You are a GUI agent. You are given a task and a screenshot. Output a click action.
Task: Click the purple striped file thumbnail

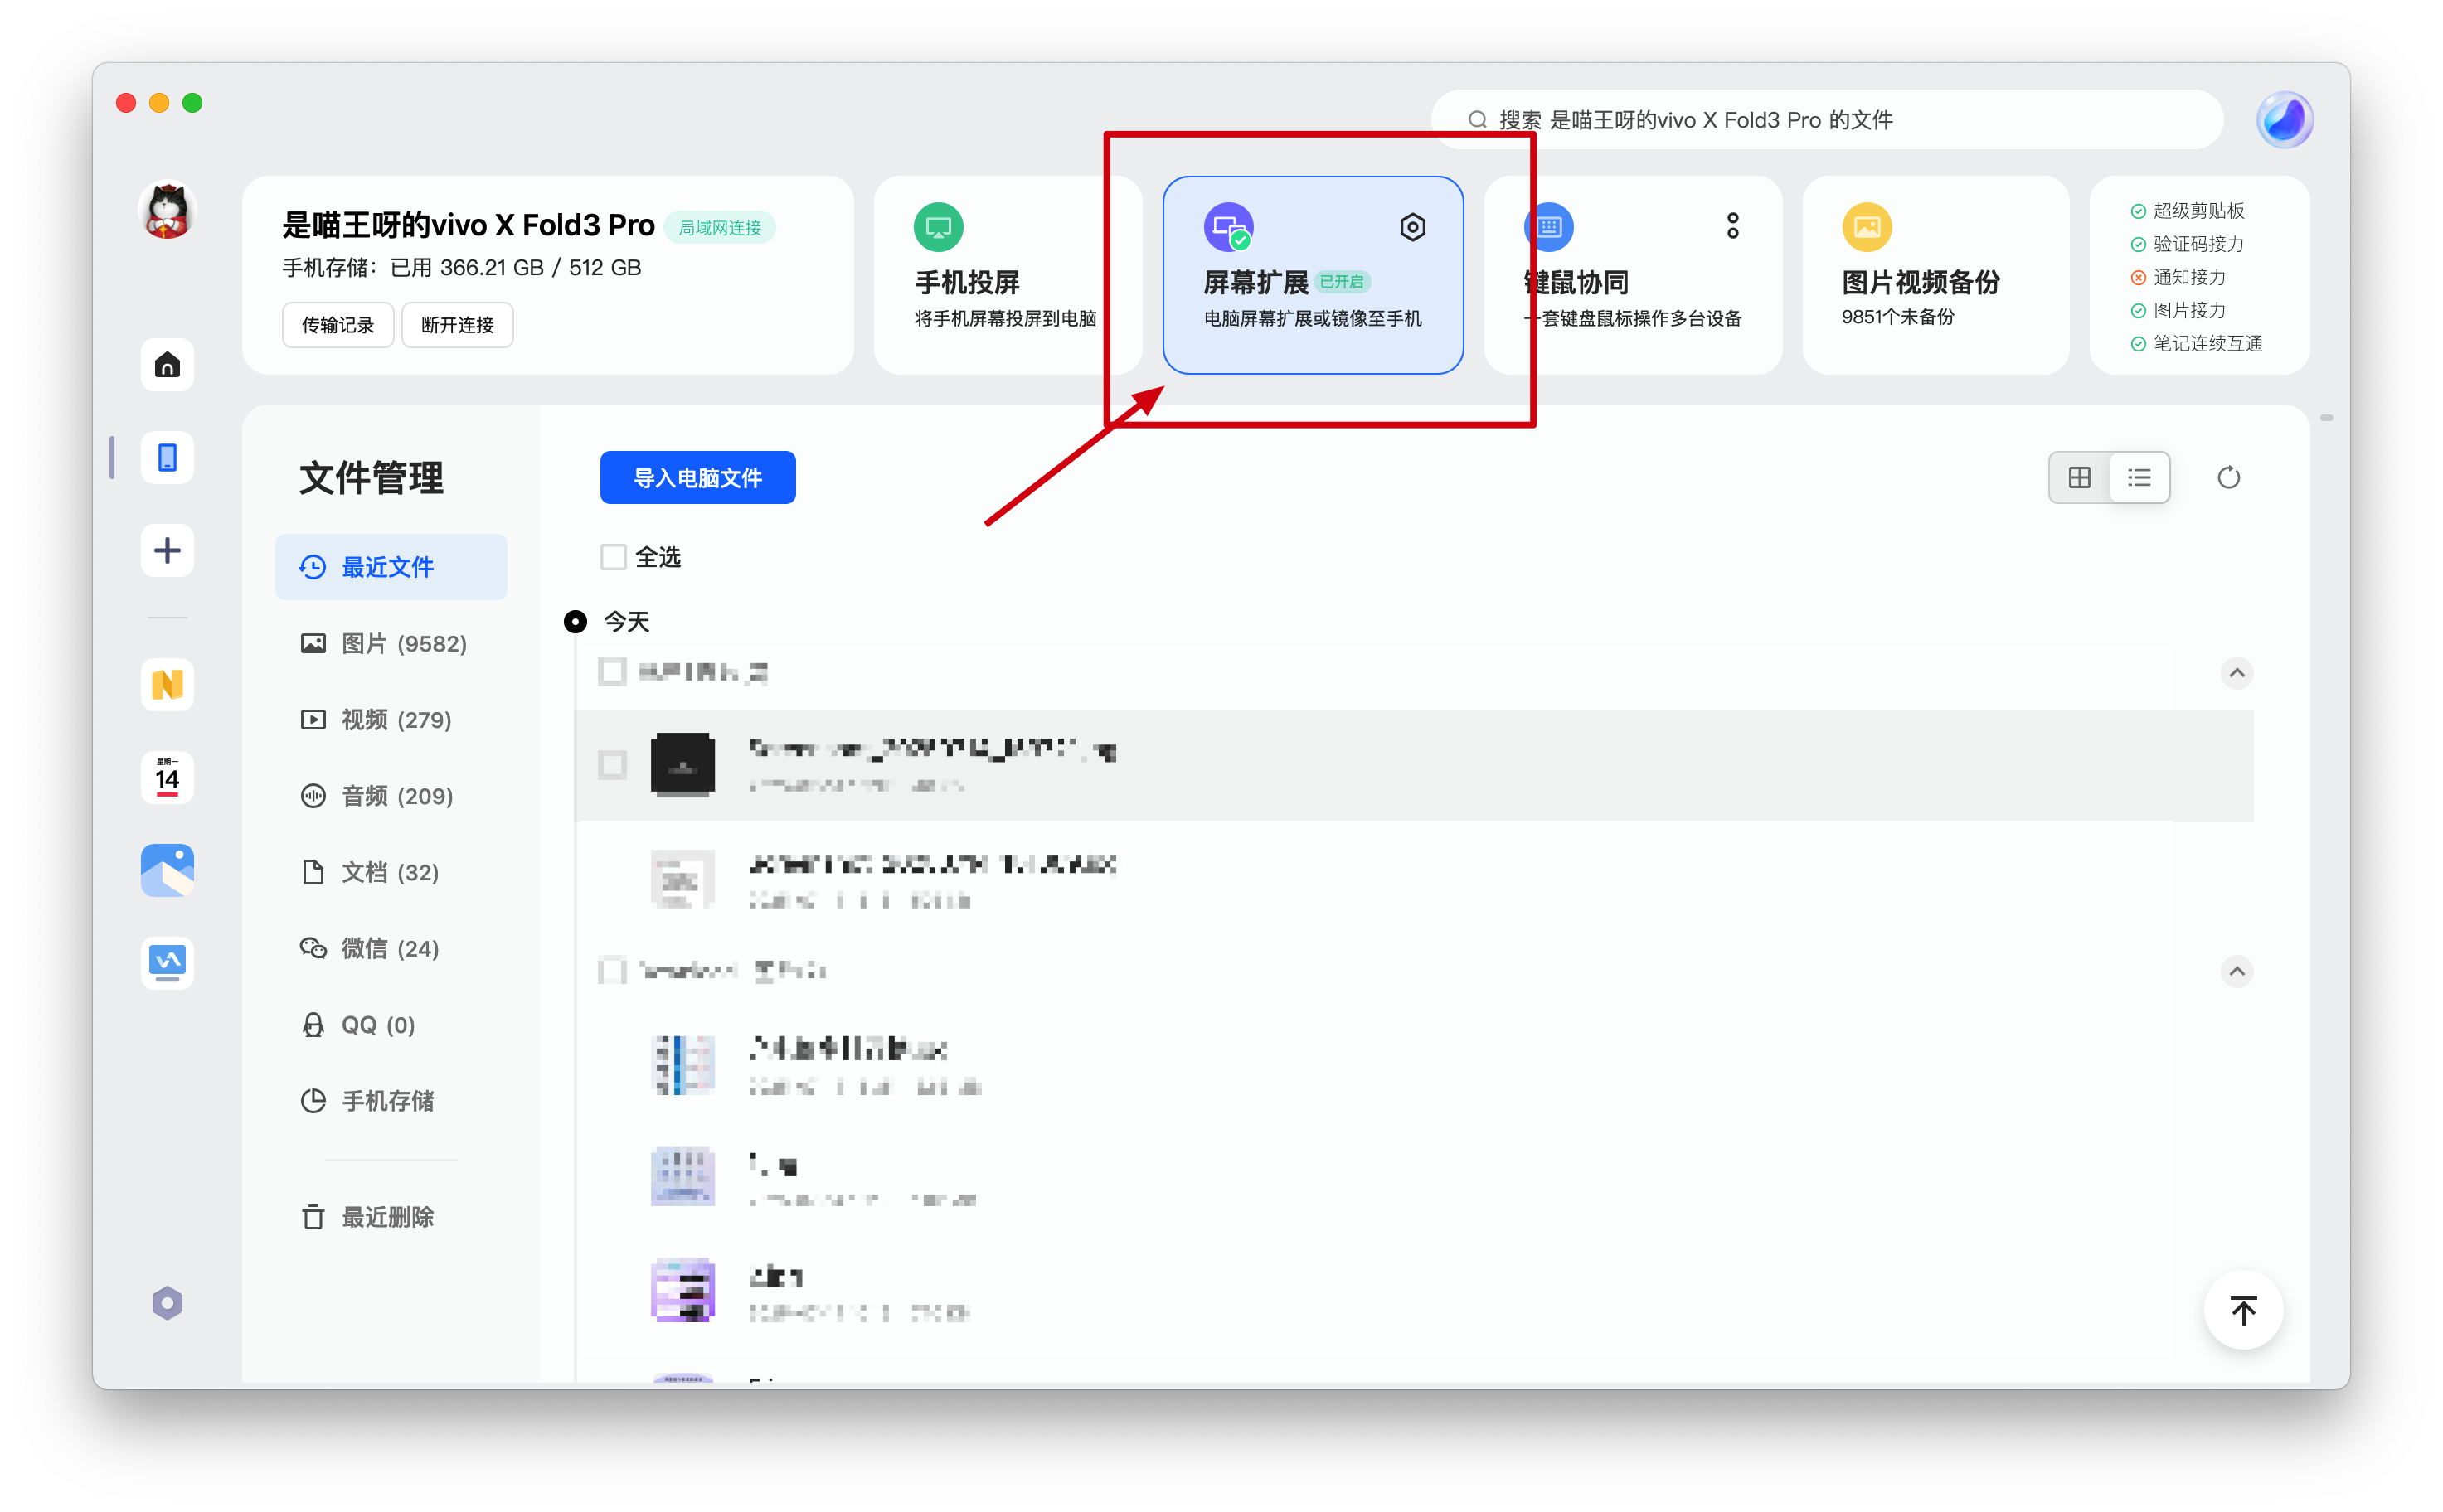pyautogui.click(x=682, y=1291)
